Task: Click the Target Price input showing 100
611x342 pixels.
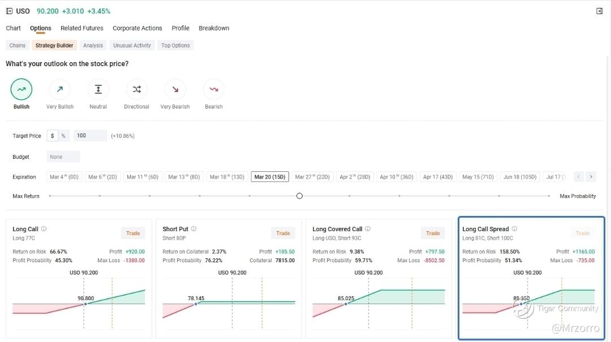Action: (x=90, y=136)
